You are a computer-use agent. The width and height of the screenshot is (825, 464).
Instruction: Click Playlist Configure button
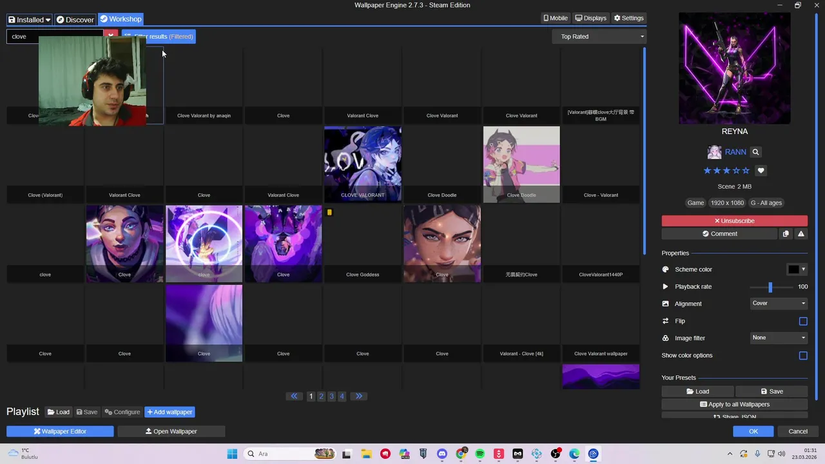pyautogui.click(x=122, y=412)
